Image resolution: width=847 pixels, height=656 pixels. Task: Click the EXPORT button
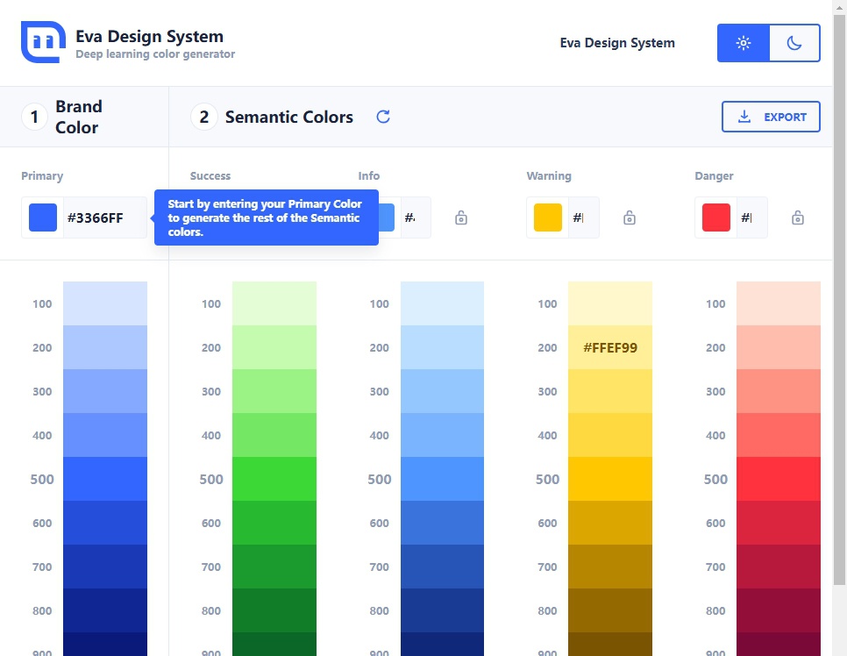(771, 116)
